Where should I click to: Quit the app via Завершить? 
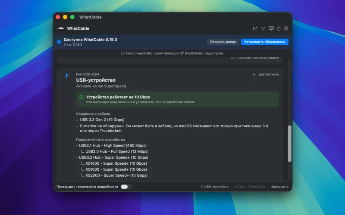279,187
